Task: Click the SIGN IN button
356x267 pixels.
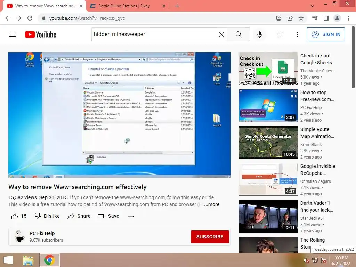Action: click(326, 34)
